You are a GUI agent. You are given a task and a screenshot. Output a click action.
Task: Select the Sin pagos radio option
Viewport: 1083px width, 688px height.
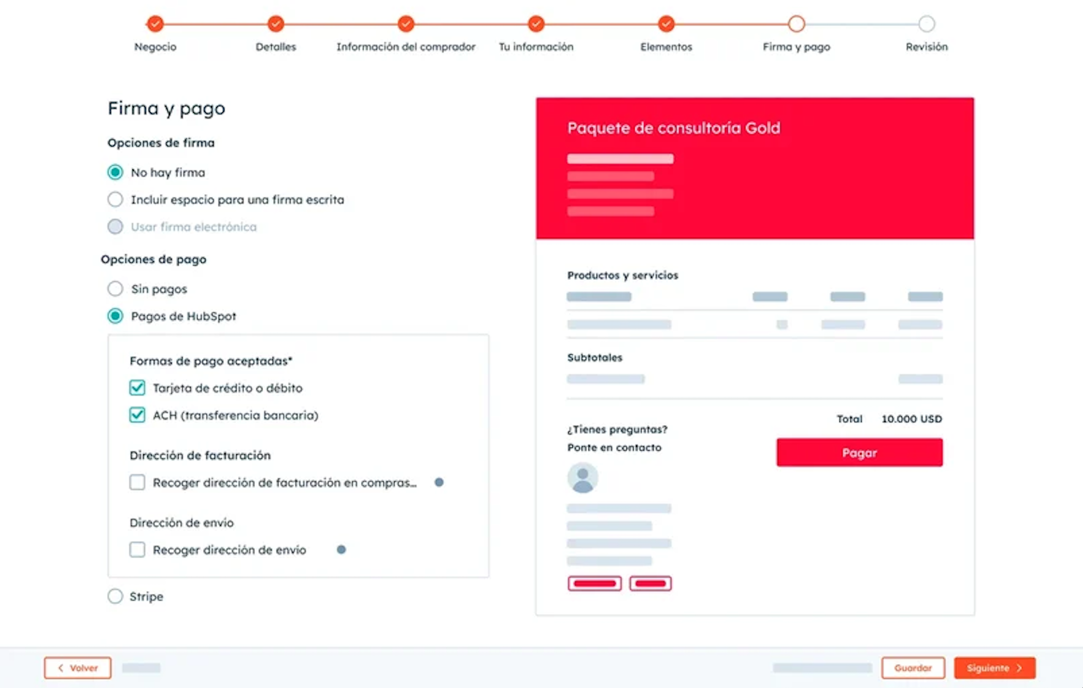pos(115,289)
